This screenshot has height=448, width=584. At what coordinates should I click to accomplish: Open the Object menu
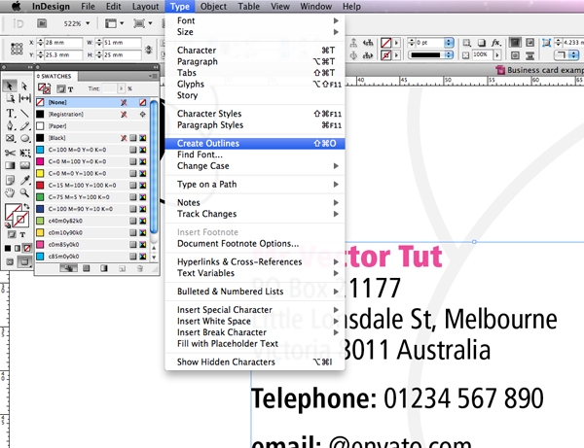click(x=213, y=7)
